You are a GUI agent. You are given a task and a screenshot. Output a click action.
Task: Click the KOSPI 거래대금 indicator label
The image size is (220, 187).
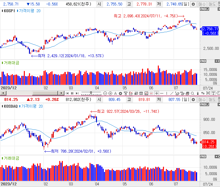coord(10,63)
